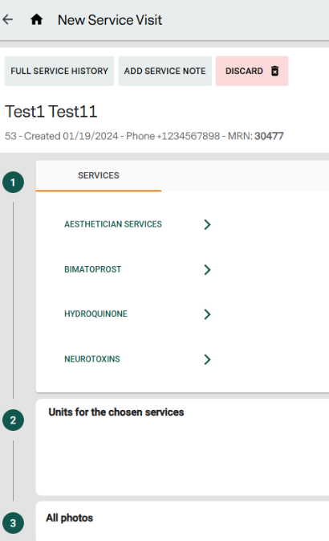Select step 2 circle indicator

point(13,420)
